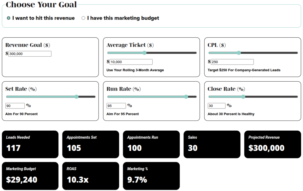The image size is (303, 191).
Task: Click the Appointments Run result card
Action: pyautogui.click(x=151, y=144)
